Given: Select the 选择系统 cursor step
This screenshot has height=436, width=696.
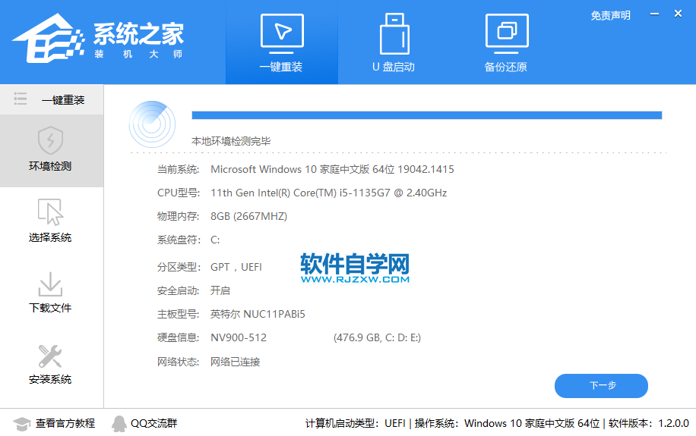Looking at the screenshot, I should point(50,221).
